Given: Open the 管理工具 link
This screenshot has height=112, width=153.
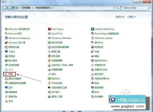Looking at the screenshot, I should [56, 52].
